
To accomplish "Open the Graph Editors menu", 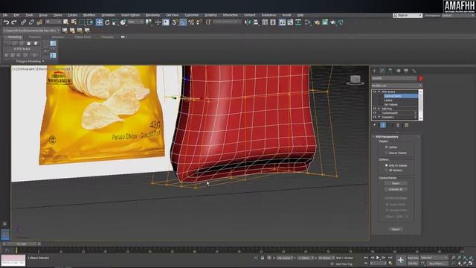I will (131, 15).
